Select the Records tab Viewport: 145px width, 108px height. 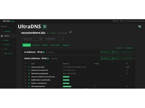coord(27,45)
